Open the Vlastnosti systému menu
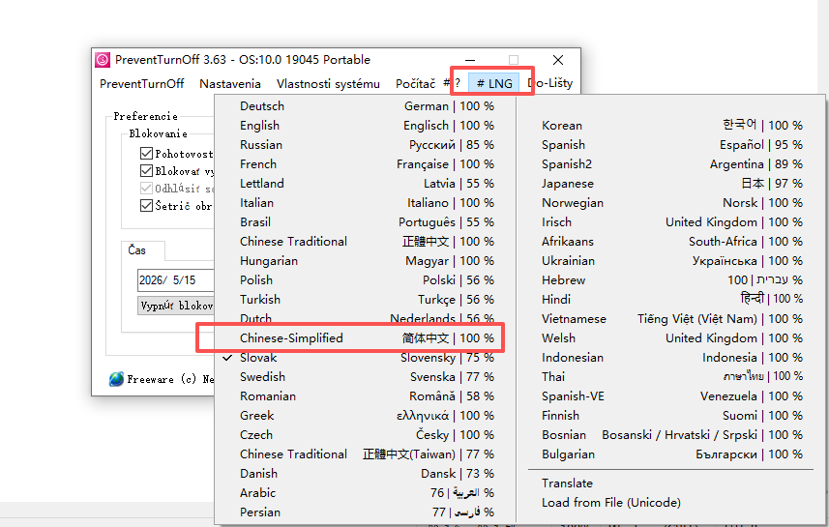829x527 pixels. pos(328,83)
